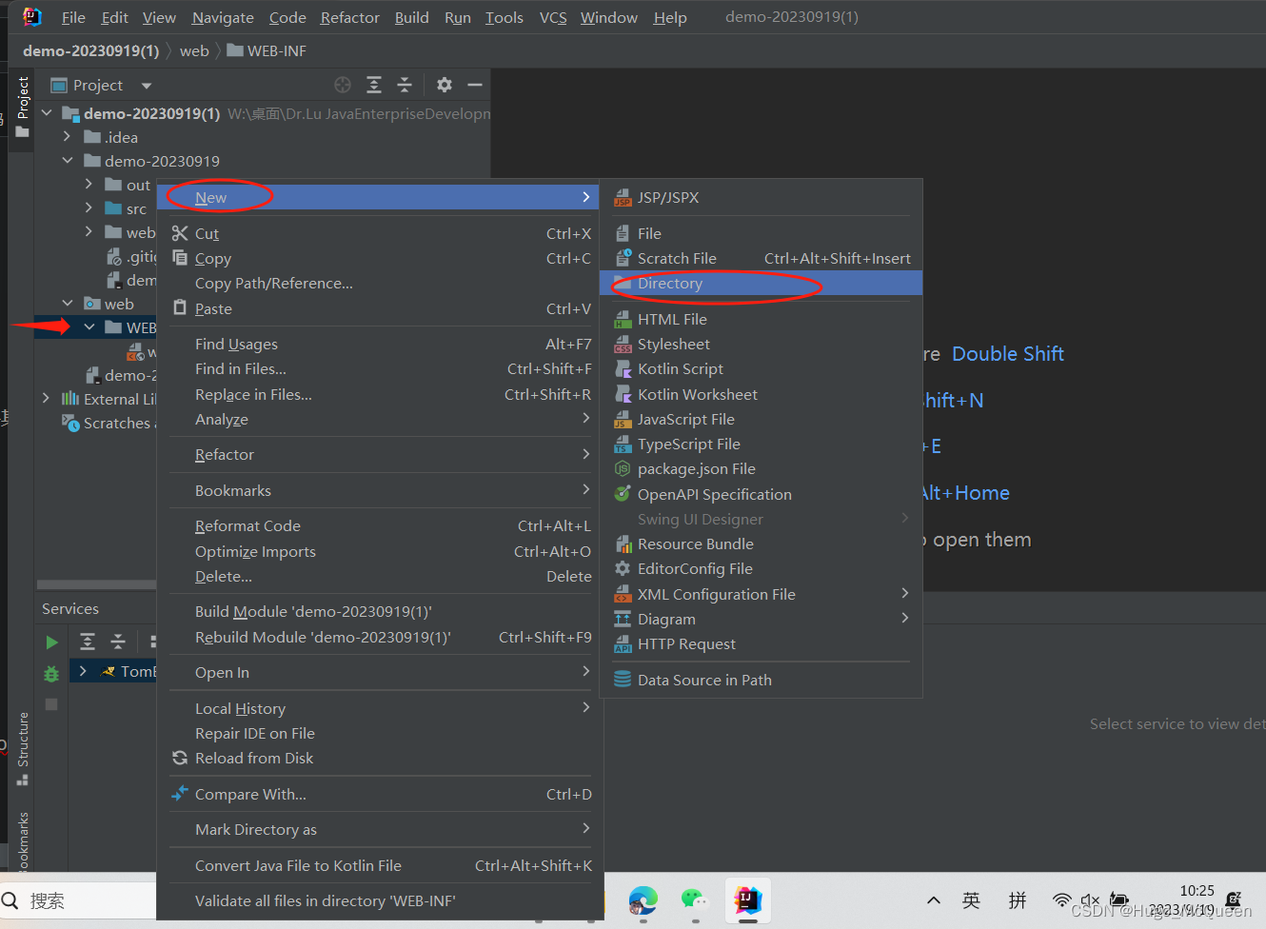Image resolution: width=1266 pixels, height=929 pixels.
Task: Select New in the context menu
Action: click(380, 197)
